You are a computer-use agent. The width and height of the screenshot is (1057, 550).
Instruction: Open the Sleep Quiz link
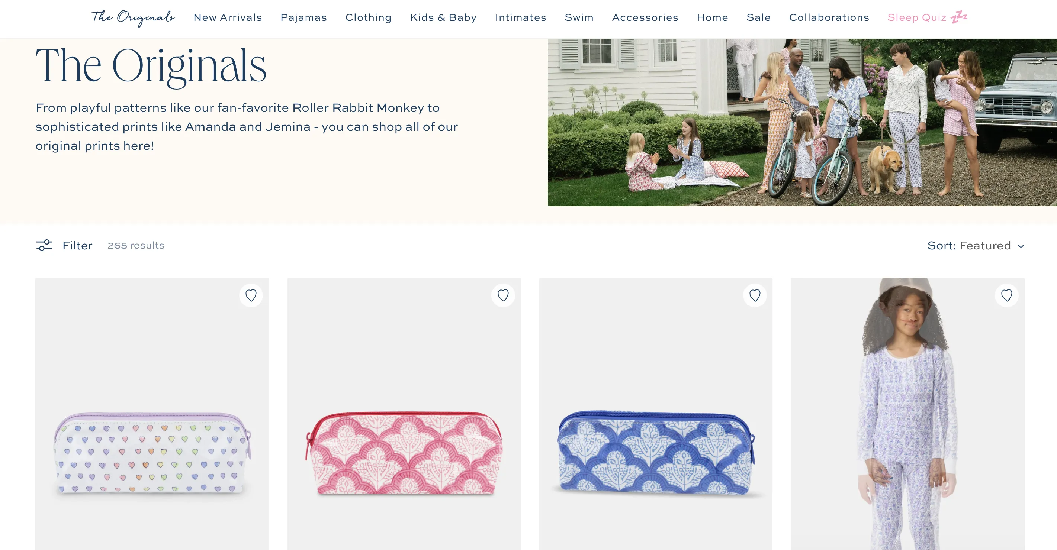927,17
